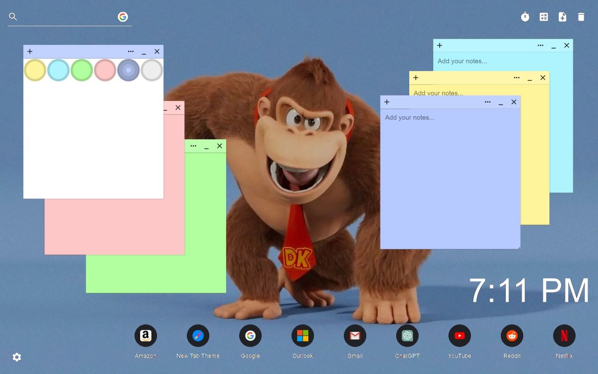Pick the purple color swatch

[x=128, y=70]
